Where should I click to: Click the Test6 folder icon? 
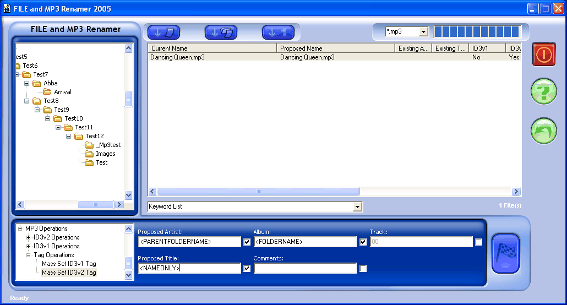click(x=18, y=66)
